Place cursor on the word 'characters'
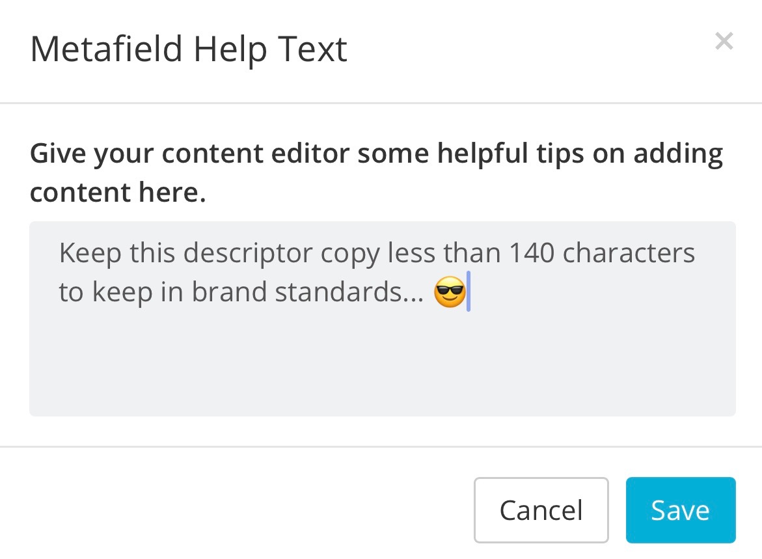The image size is (762, 559). click(629, 252)
